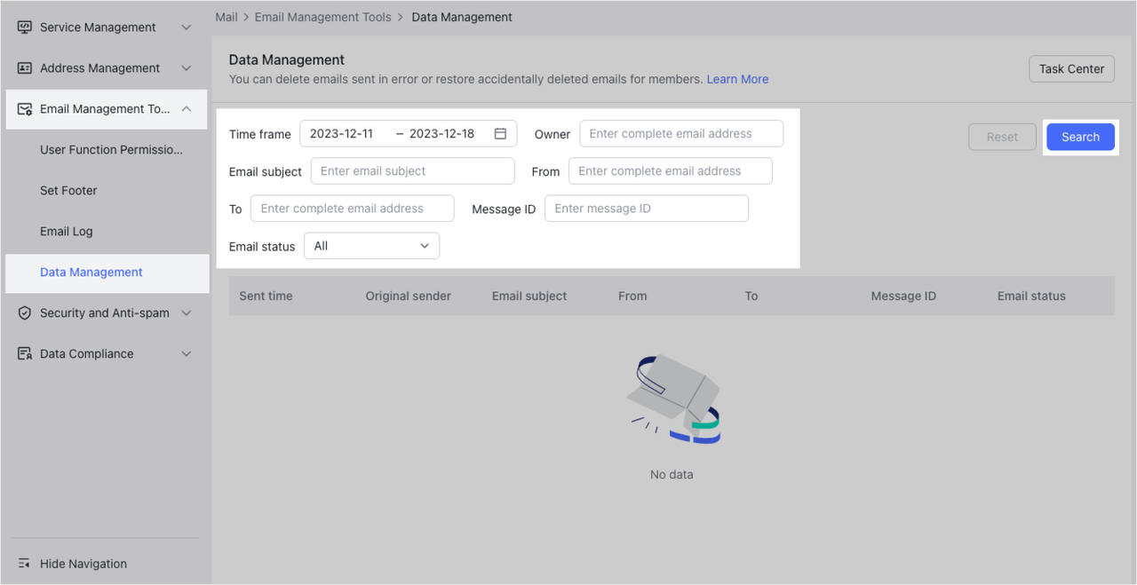
Task: Click the No data label
Action: [x=672, y=475]
